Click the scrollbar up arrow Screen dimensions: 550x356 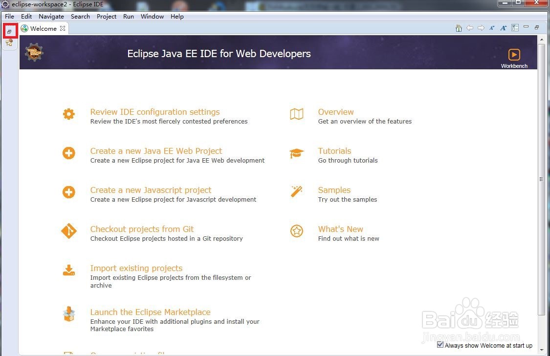542,40
